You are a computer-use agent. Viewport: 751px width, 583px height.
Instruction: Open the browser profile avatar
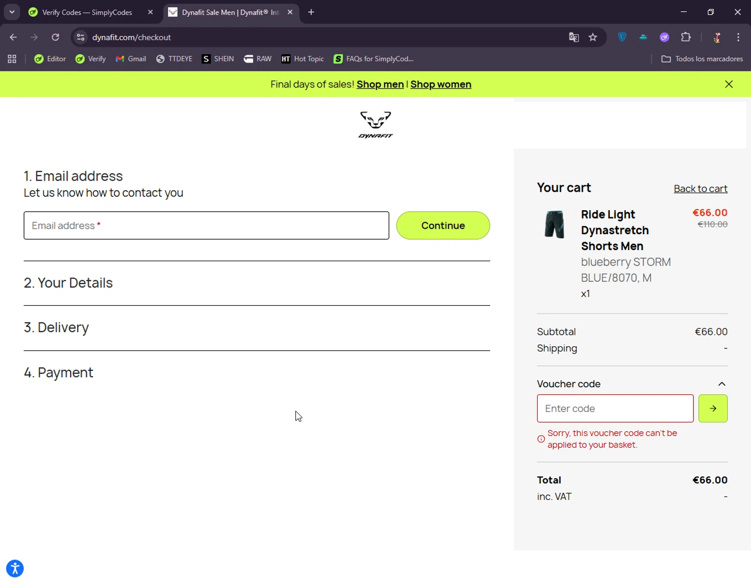(717, 37)
